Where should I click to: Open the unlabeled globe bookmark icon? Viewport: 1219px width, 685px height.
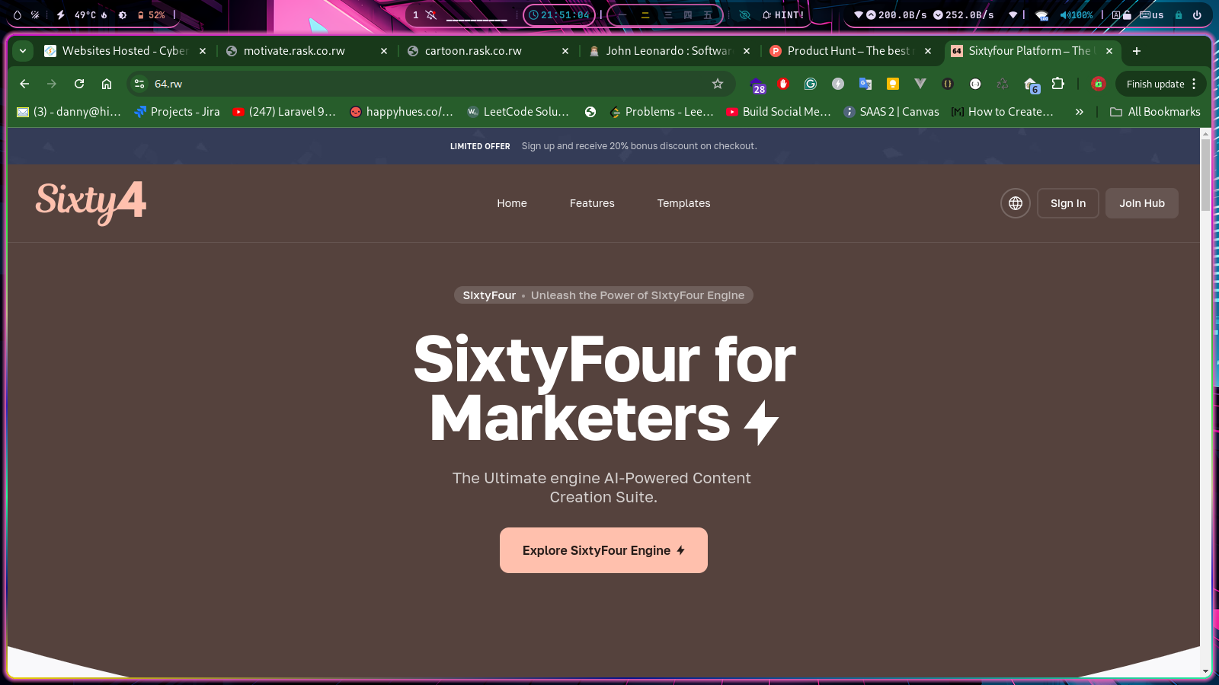tap(590, 112)
